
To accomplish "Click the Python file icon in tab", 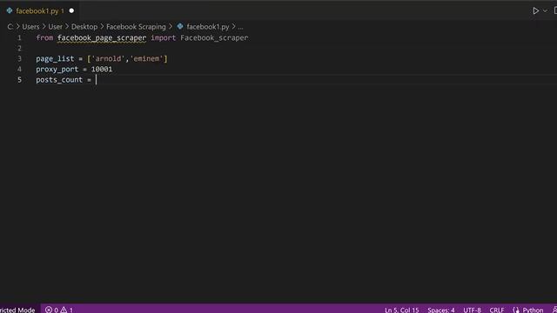I will click(10, 10).
